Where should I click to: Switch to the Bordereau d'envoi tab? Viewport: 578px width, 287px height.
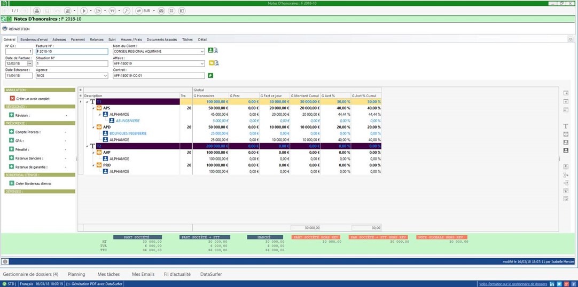(x=34, y=39)
